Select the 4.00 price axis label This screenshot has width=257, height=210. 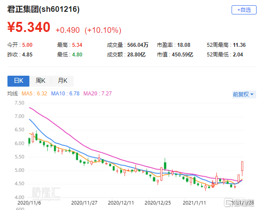pyautogui.click(x=19, y=197)
